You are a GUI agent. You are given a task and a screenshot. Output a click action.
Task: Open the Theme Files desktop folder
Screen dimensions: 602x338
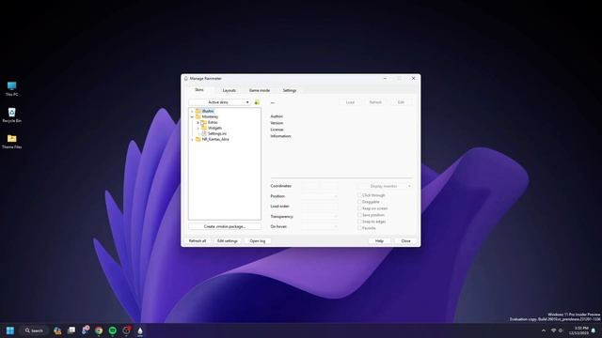point(11,142)
